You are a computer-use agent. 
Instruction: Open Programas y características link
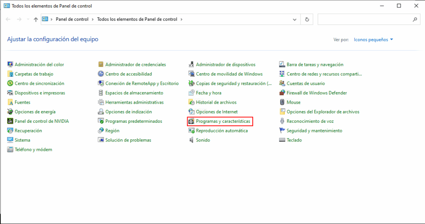(x=223, y=121)
